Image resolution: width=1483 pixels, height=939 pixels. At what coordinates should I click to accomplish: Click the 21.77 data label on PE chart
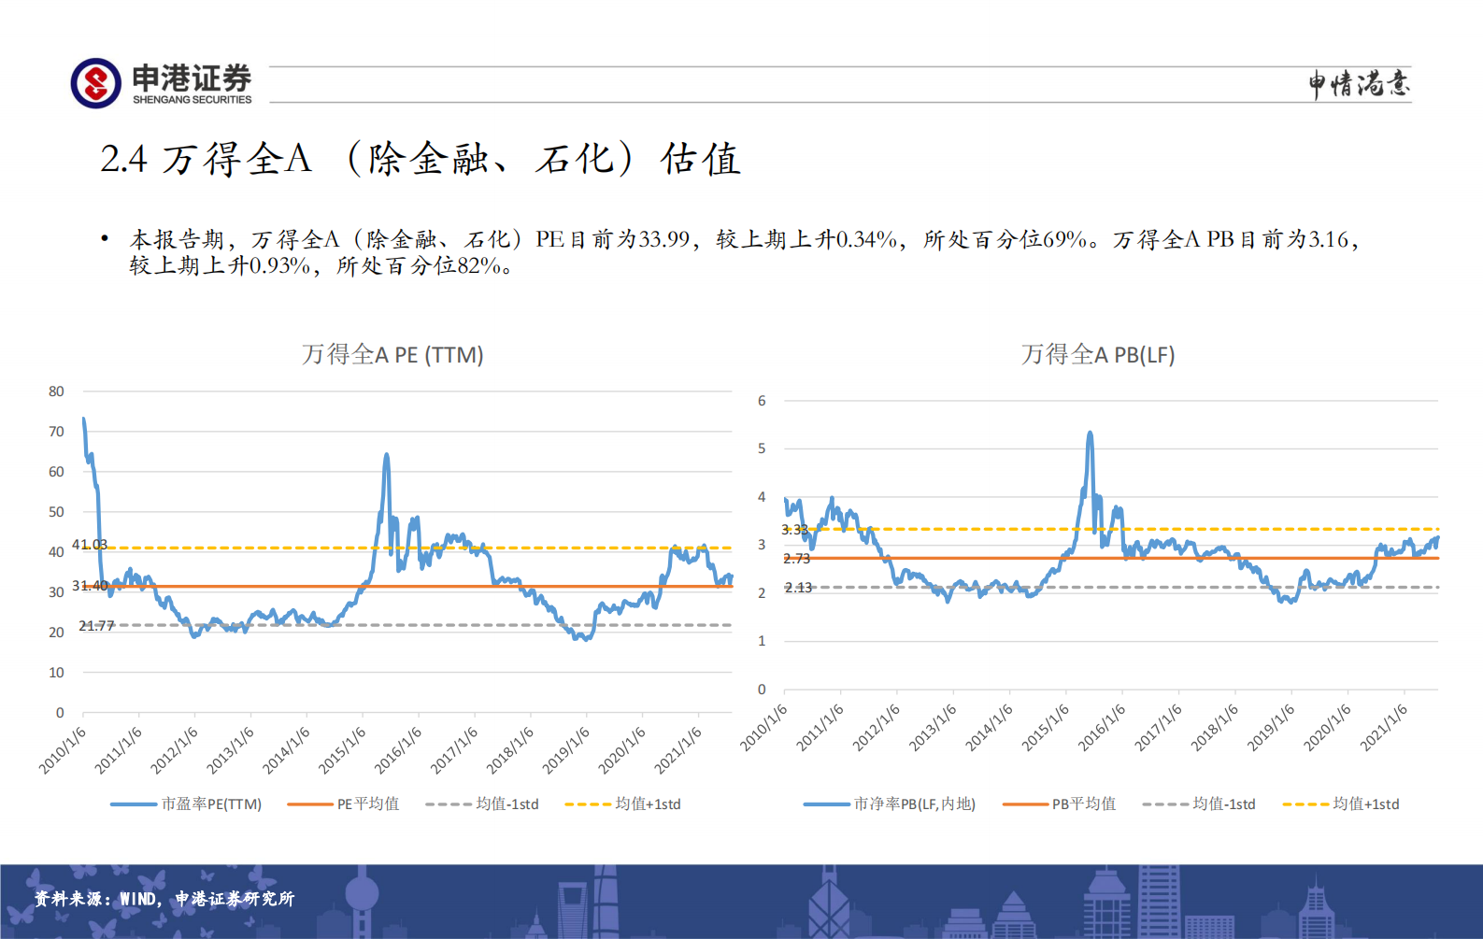[x=96, y=626]
